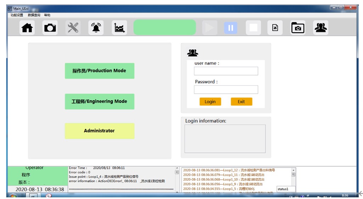Image resolution: width=363 pixels, height=199 pixels.
Task: Click the 版本： label
Action: (24, 182)
